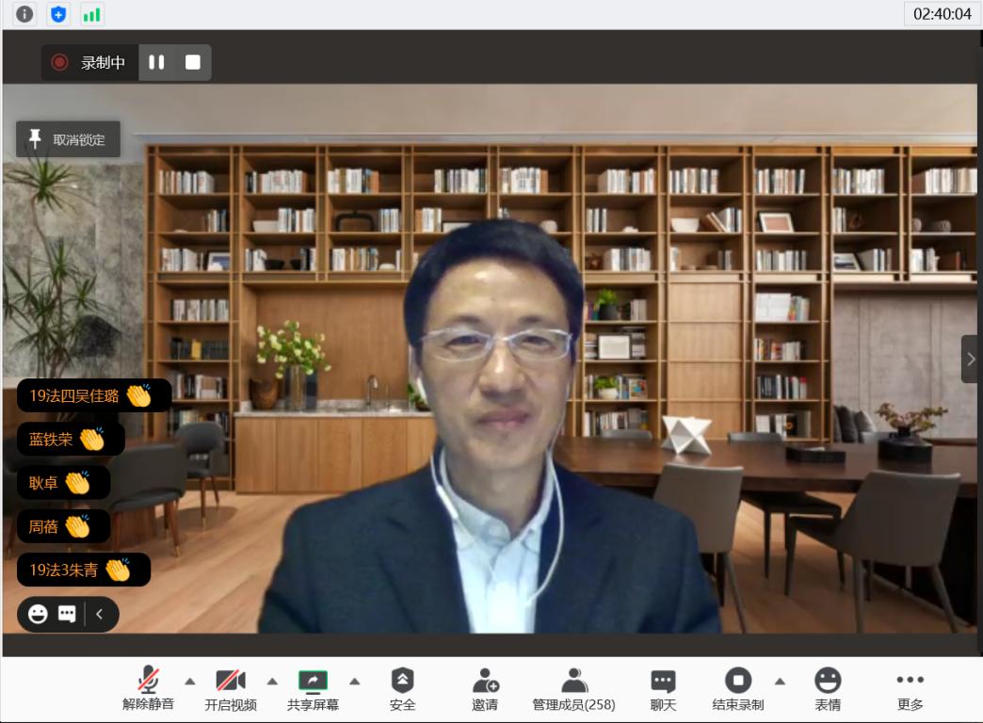This screenshot has width=983, height=723.
Task: Expand share screen options arrow
Action: pyautogui.click(x=355, y=681)
